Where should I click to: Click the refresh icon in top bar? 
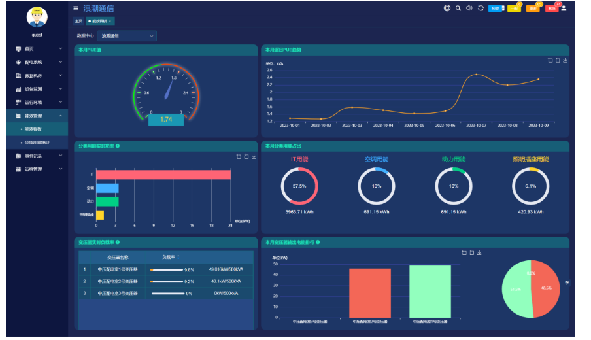[x=481, y=8]
